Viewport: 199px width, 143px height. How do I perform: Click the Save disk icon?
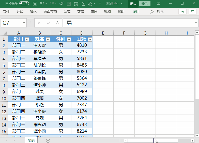[35, 4]
